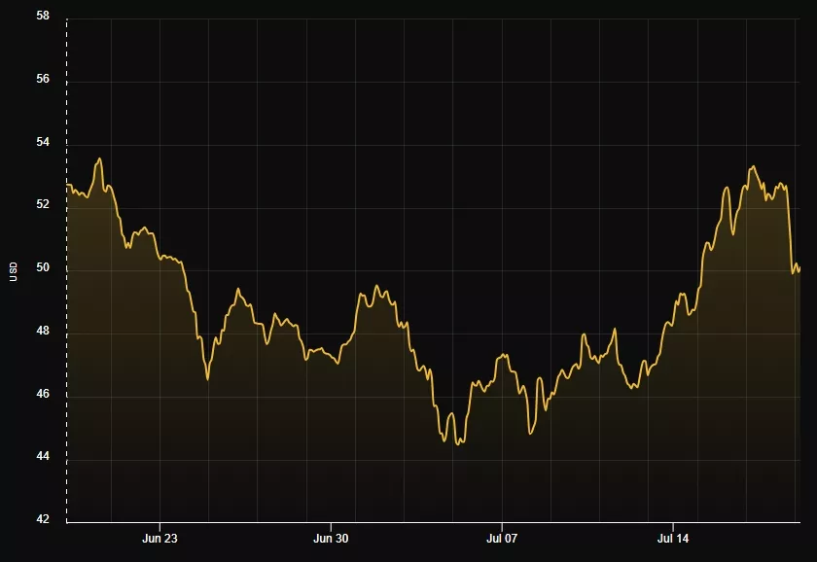Click the price line's highest peak at far left
Viewport: 817px width, 562px height.
coord(99,158)
